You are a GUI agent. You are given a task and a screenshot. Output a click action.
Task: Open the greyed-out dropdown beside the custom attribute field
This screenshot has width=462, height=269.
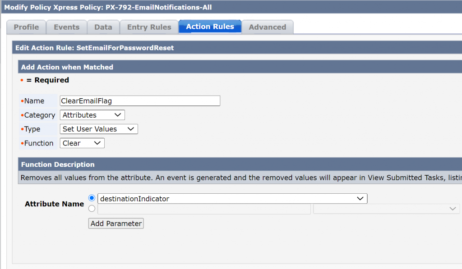386,209
